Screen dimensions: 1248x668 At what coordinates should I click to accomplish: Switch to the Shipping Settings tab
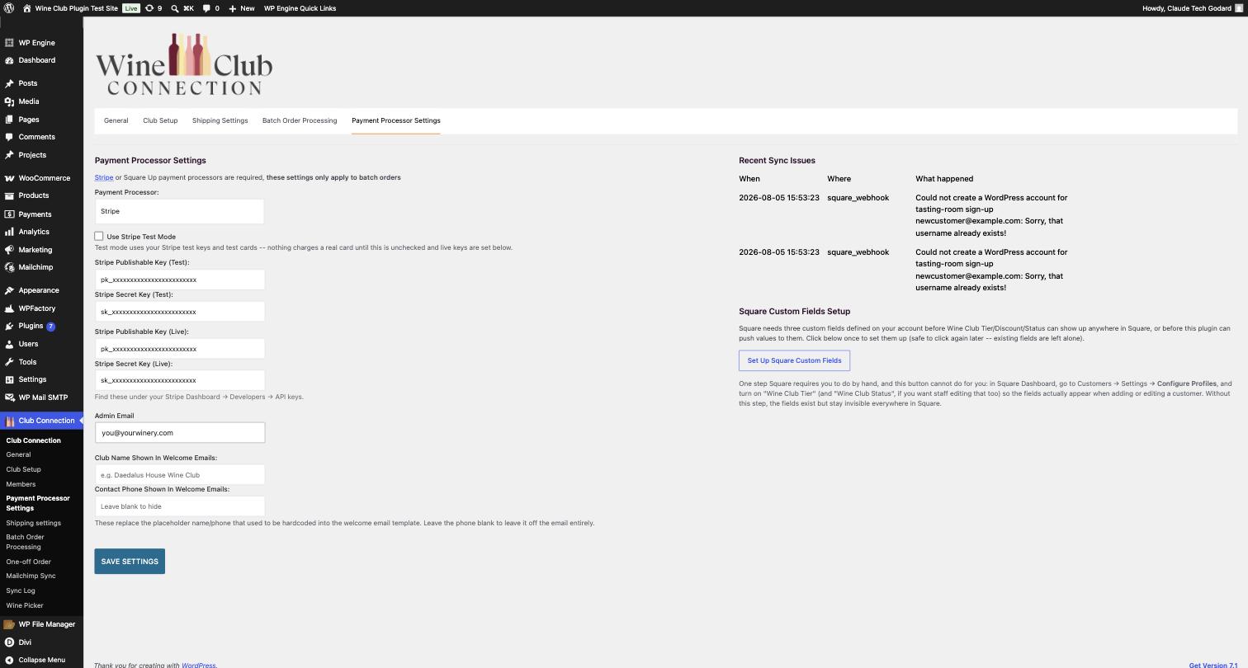click(220, 120)
